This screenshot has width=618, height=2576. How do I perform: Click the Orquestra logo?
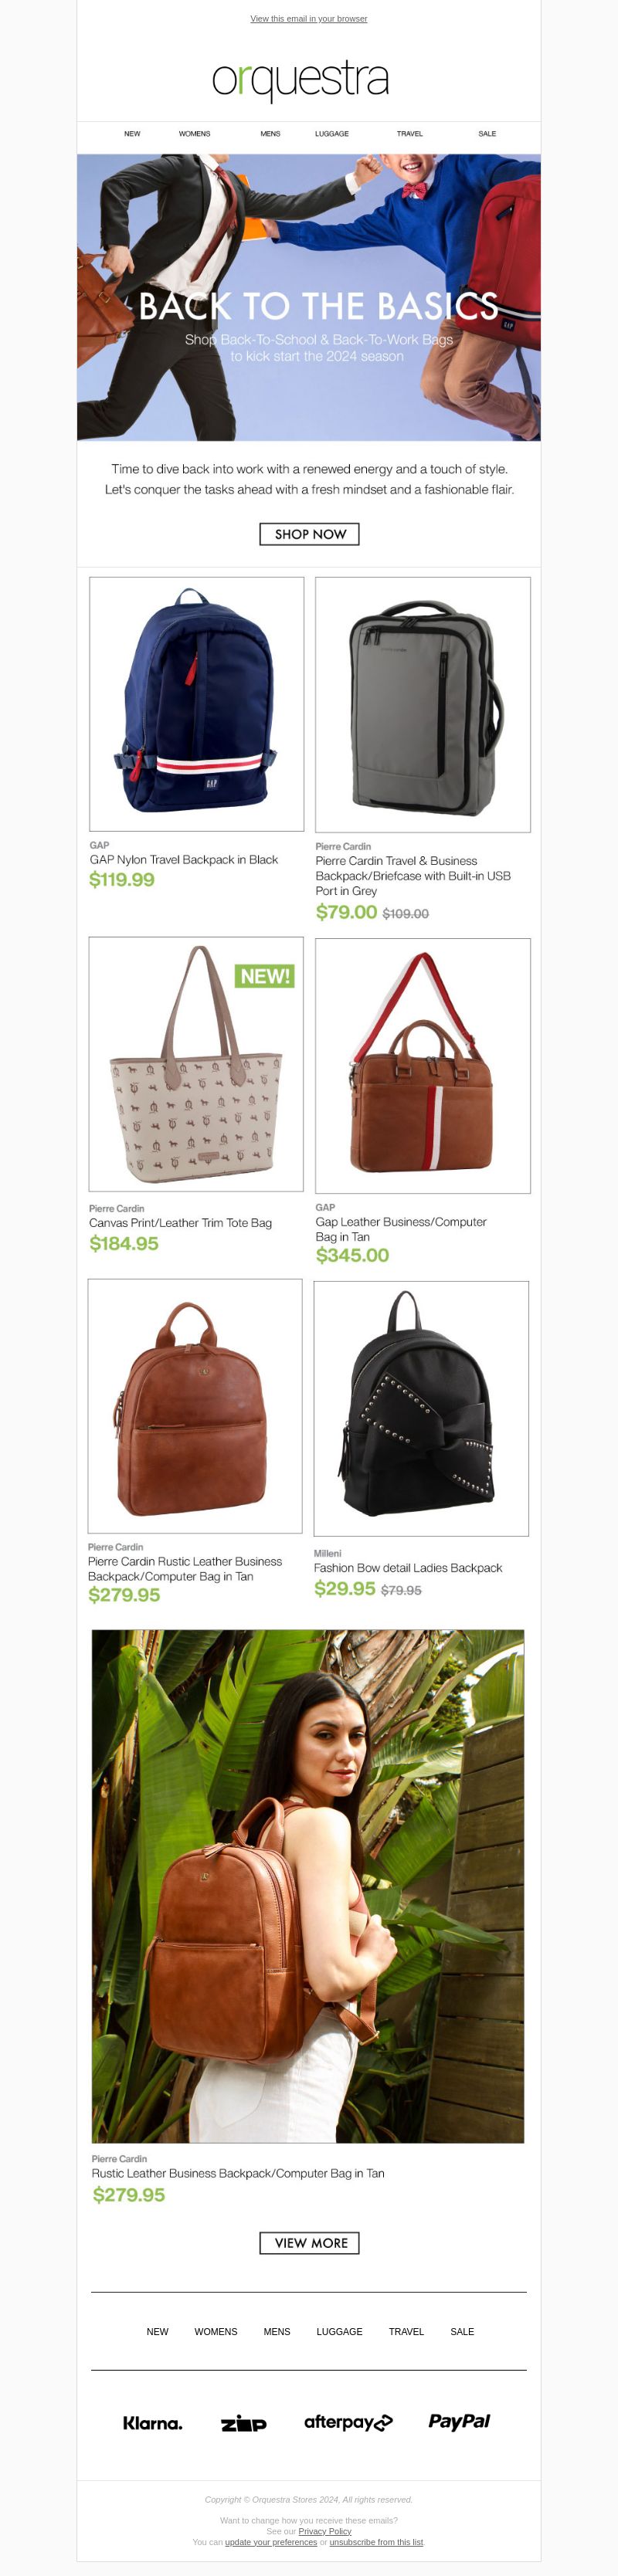[x=300, y=80]
